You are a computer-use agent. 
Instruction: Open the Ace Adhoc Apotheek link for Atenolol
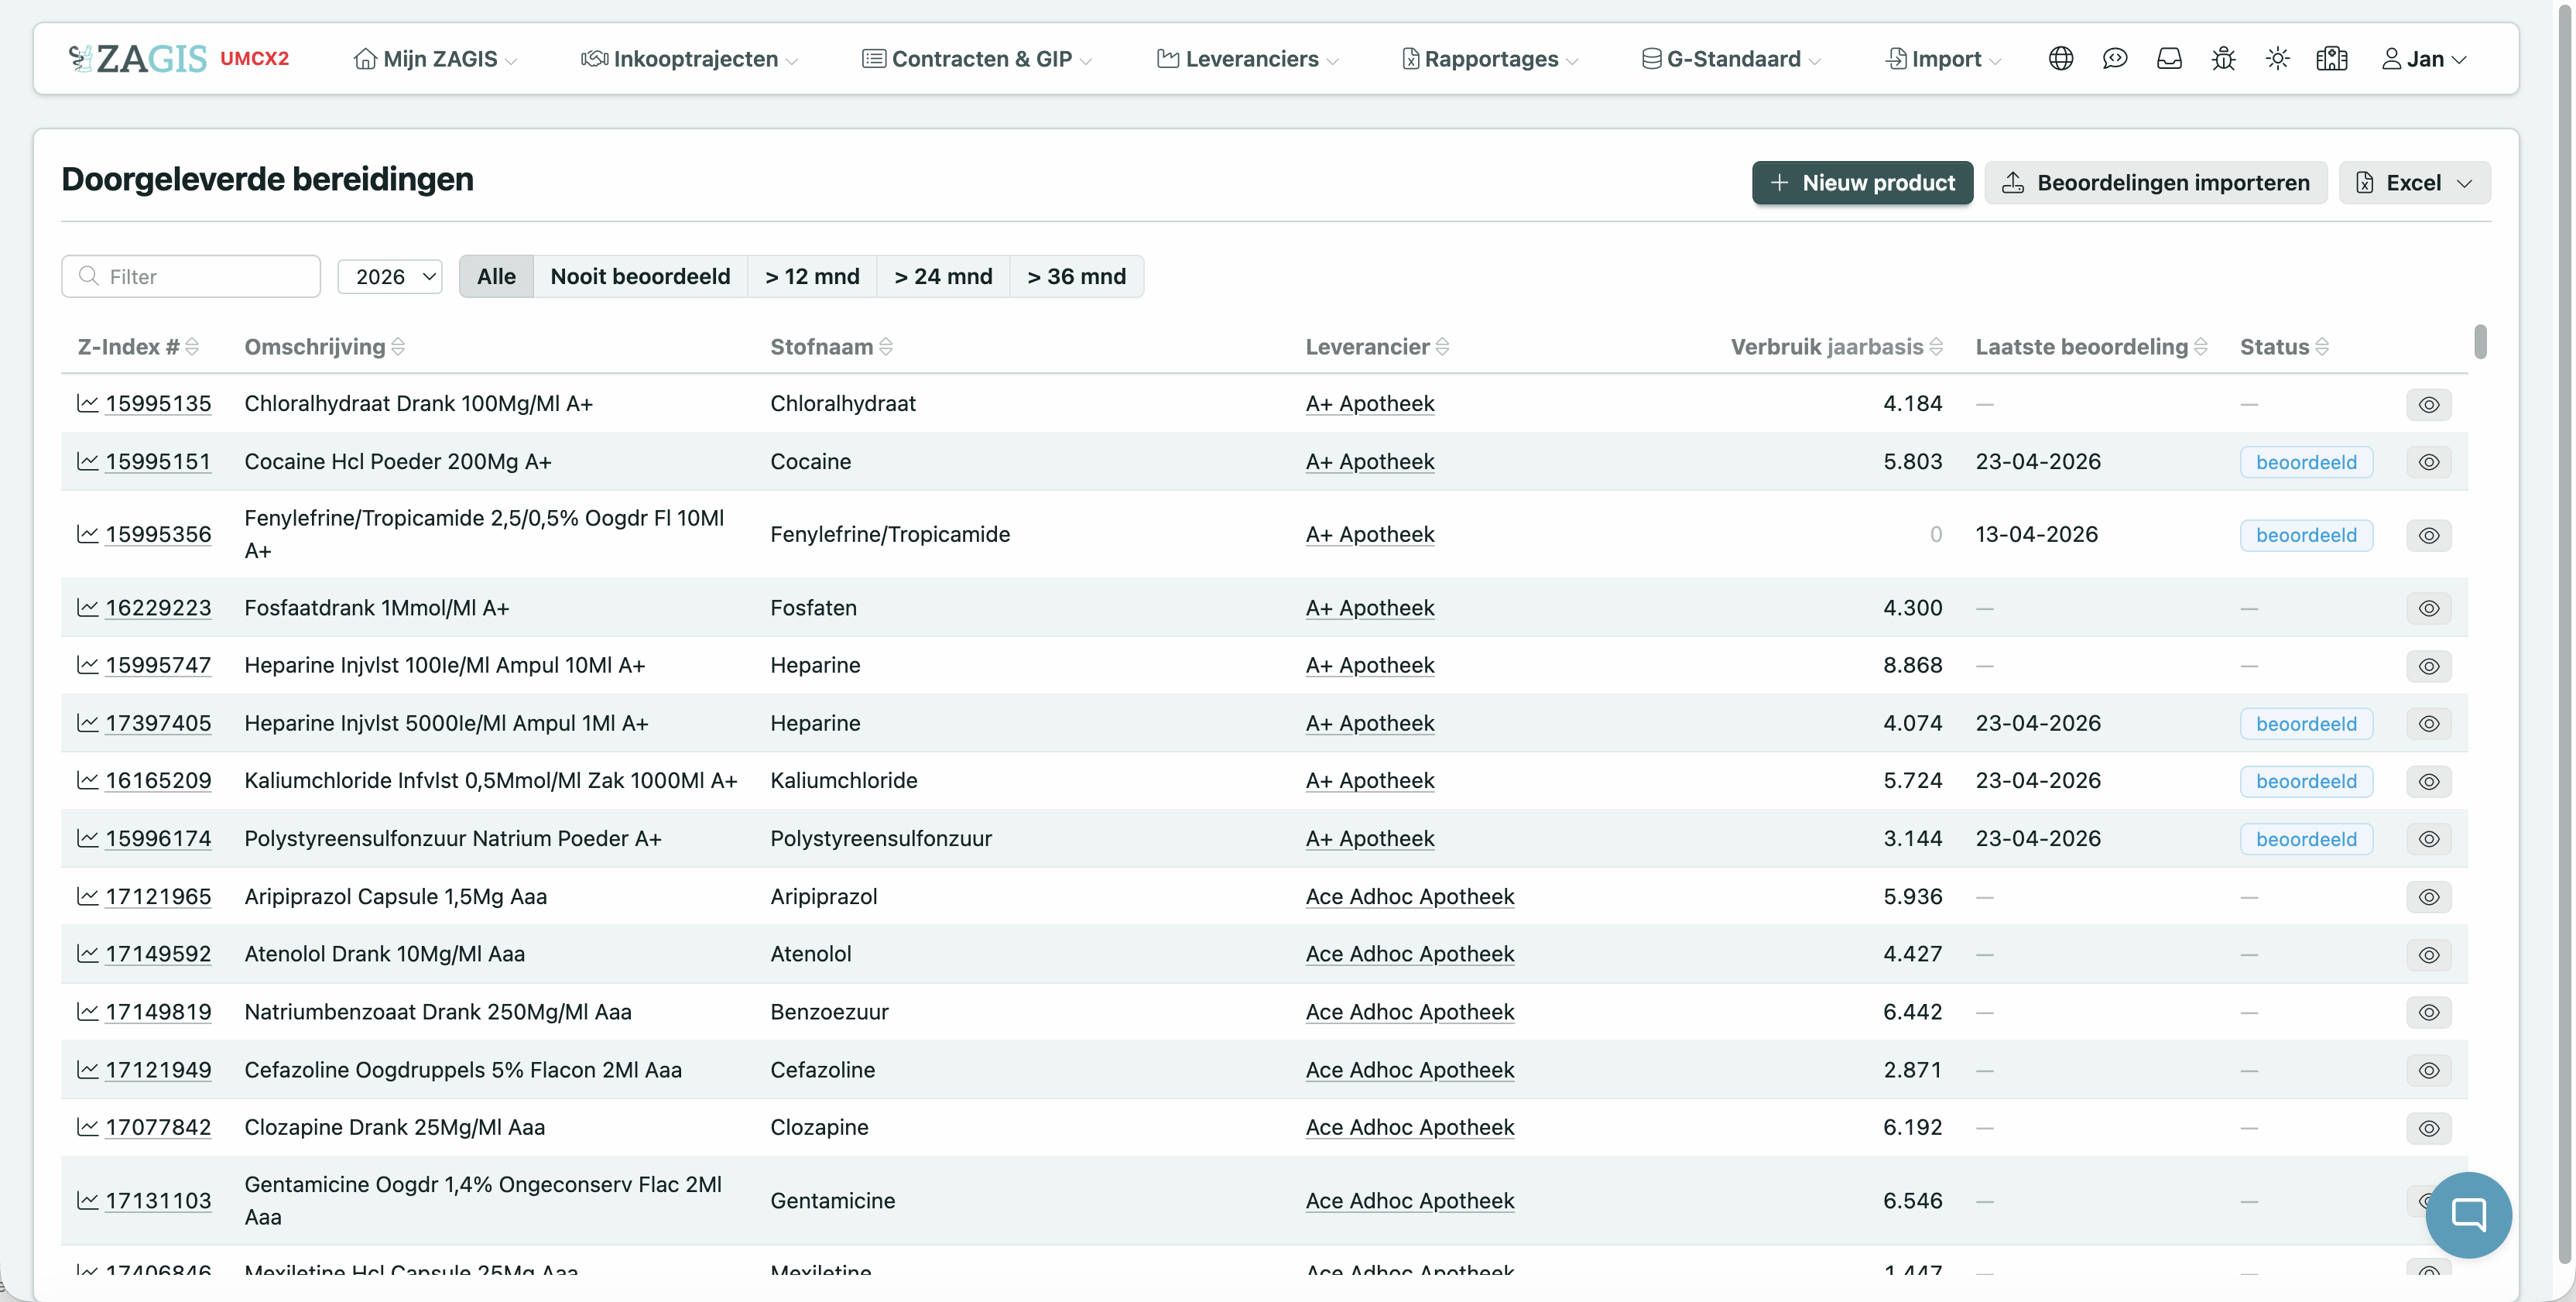pos(1409,954)
